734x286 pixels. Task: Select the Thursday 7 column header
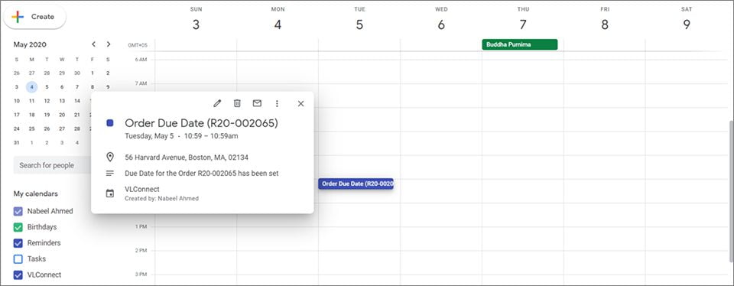(523, 19)
